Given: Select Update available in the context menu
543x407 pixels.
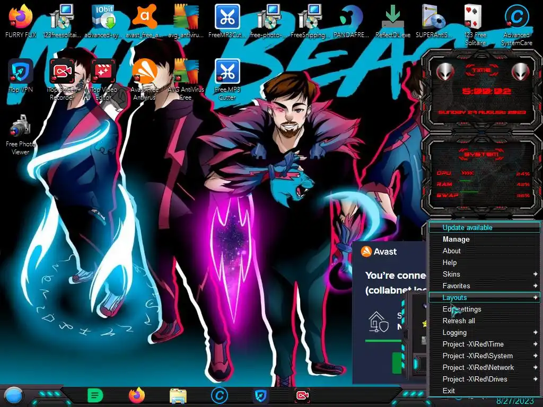Looking at the screenshot, I should pyautogui.click(x=485, y=227).
